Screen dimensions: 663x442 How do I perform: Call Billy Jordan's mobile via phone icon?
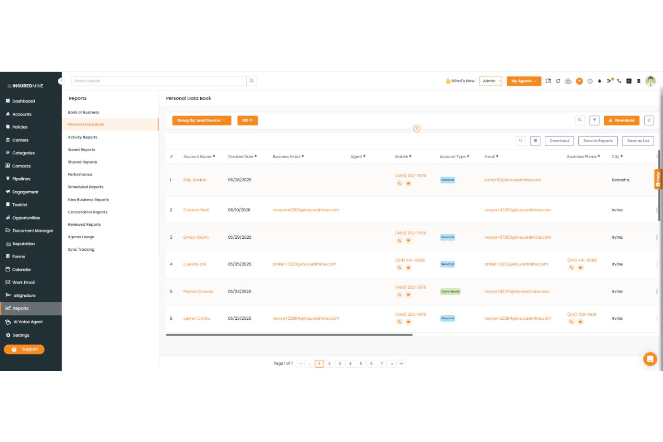tap(400, 183)
